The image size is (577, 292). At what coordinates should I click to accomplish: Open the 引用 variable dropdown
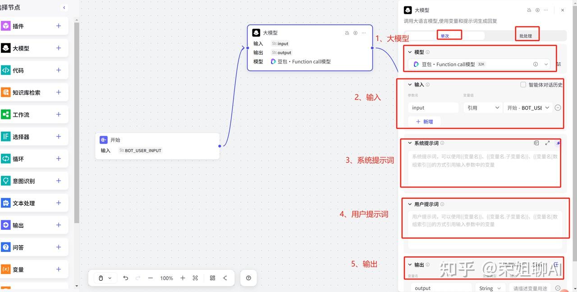coord(482,107)
